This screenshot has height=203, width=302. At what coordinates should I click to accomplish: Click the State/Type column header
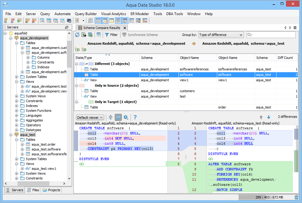(107, 58)
